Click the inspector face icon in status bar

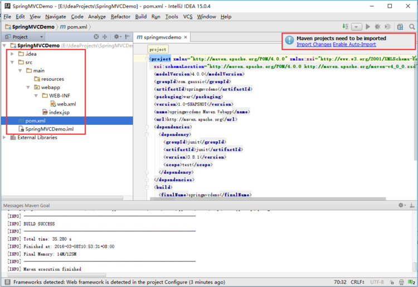coord(401,282)
